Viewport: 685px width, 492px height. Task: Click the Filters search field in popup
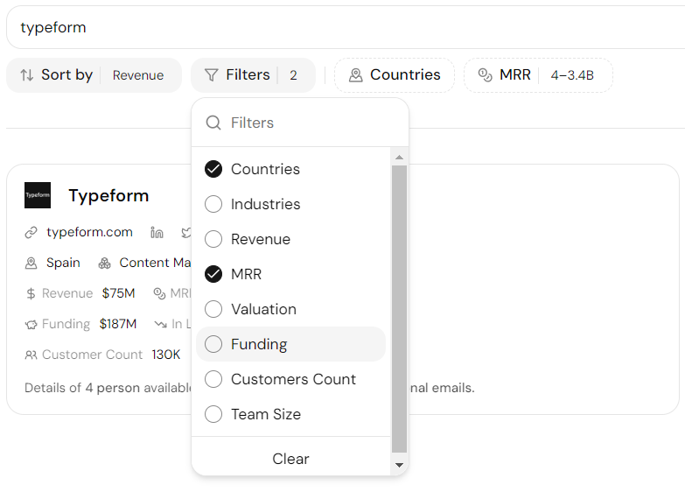pos(300,123)
